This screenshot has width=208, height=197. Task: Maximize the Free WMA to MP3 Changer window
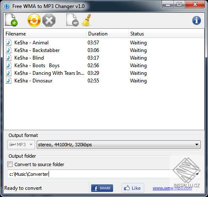[179, 5]
